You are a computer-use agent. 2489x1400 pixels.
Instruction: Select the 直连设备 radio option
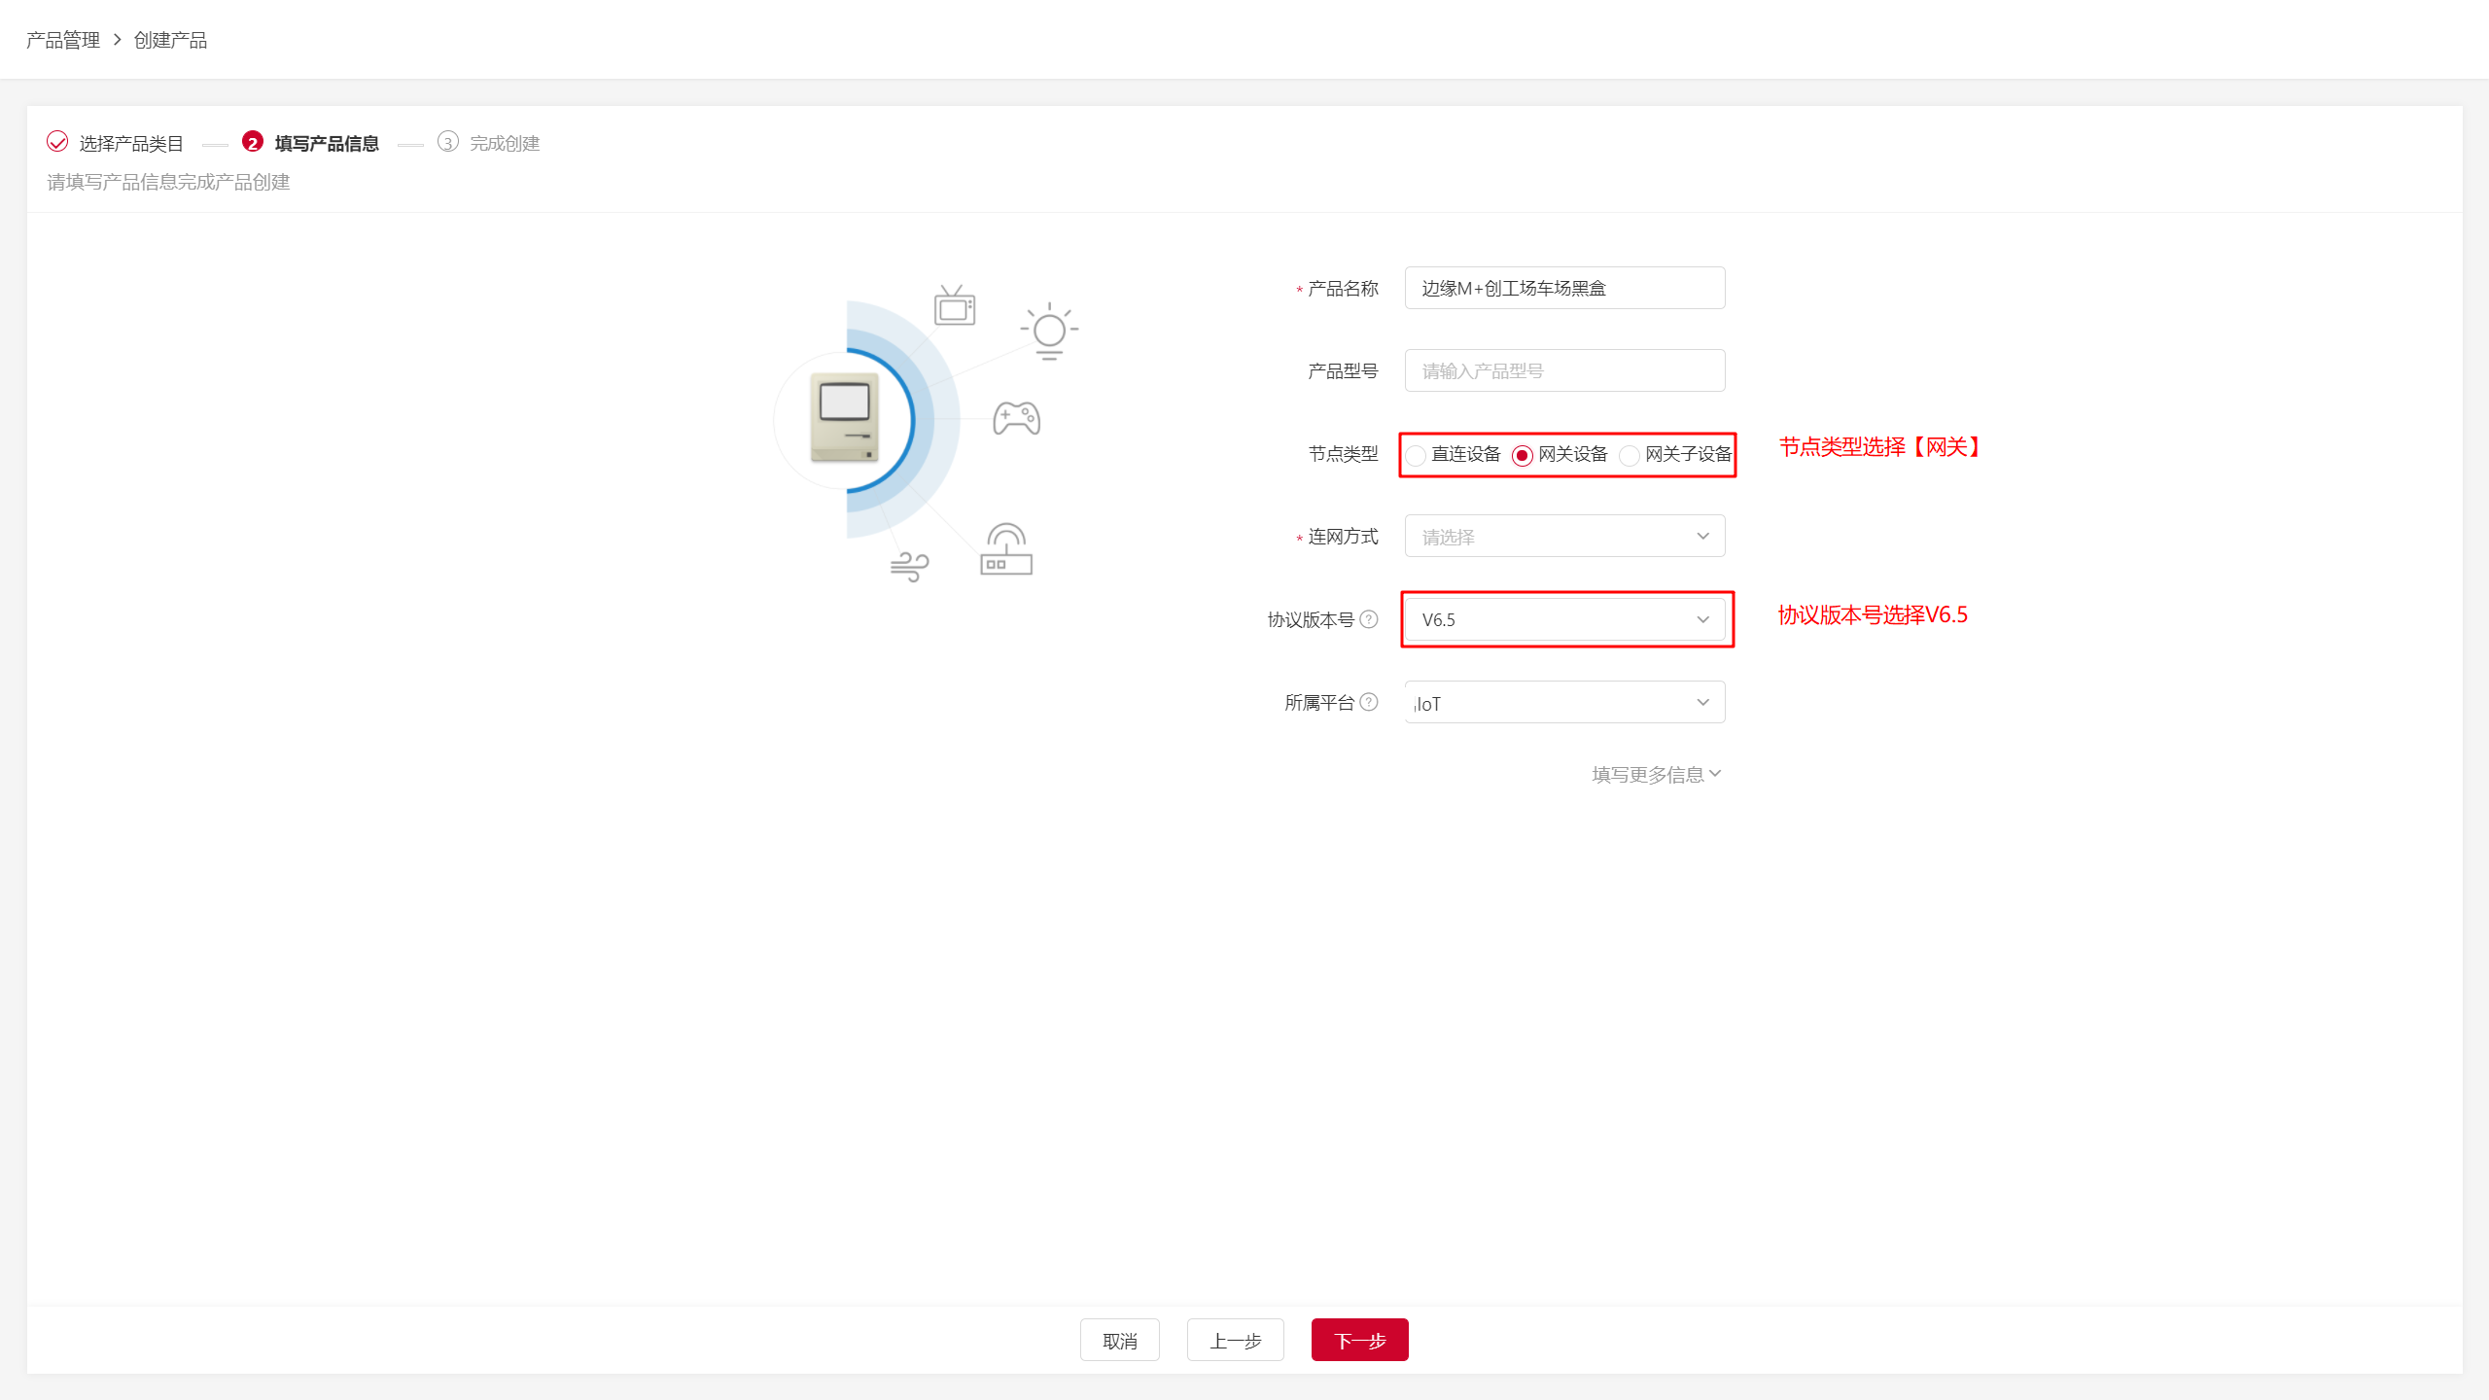pyautogui.click(x=1417, y=455)
